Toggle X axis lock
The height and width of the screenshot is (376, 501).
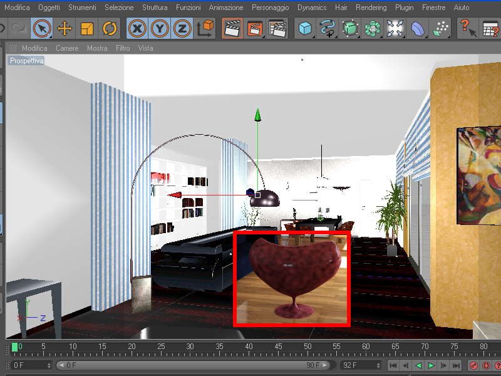pyautogui.click(x=137, y=28)
